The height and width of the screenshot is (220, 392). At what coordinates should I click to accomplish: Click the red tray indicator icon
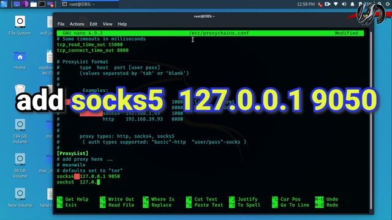click(320, 4)
